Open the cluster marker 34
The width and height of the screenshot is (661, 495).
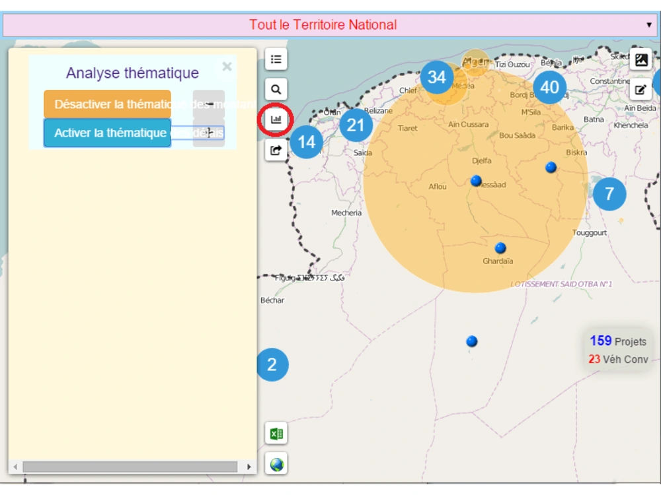pos(437,77)
